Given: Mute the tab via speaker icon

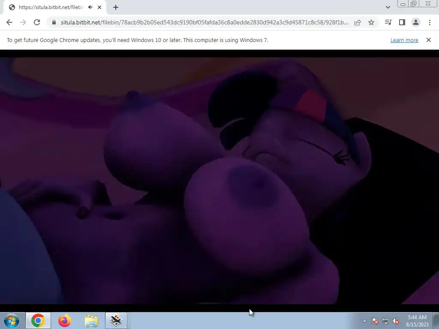Looking at the screenshot, I should tap(90, 7).
